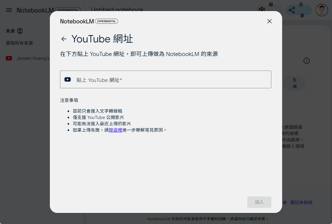Open the 按這裡 help link
The height and width of the screenshot is (224, 332).
[115, 130]
